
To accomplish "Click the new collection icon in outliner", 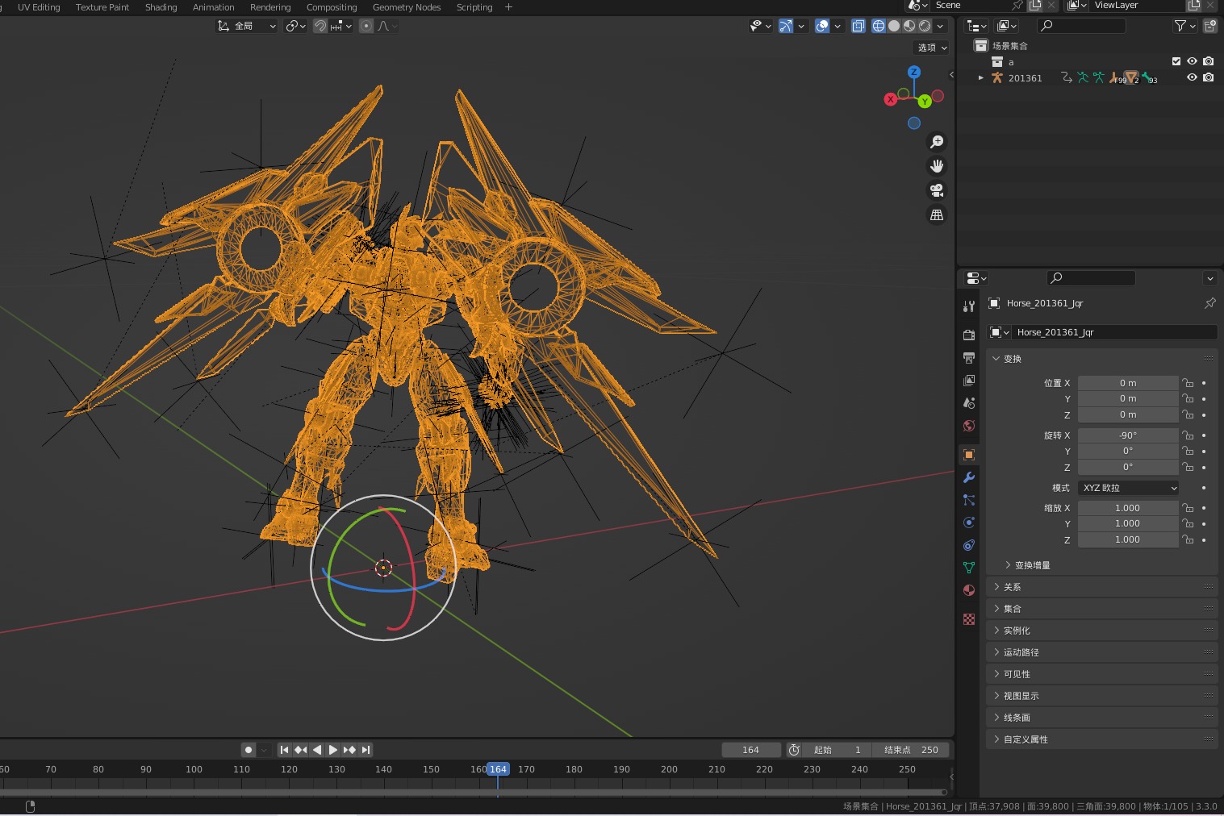I will [x=1209, y=26].
